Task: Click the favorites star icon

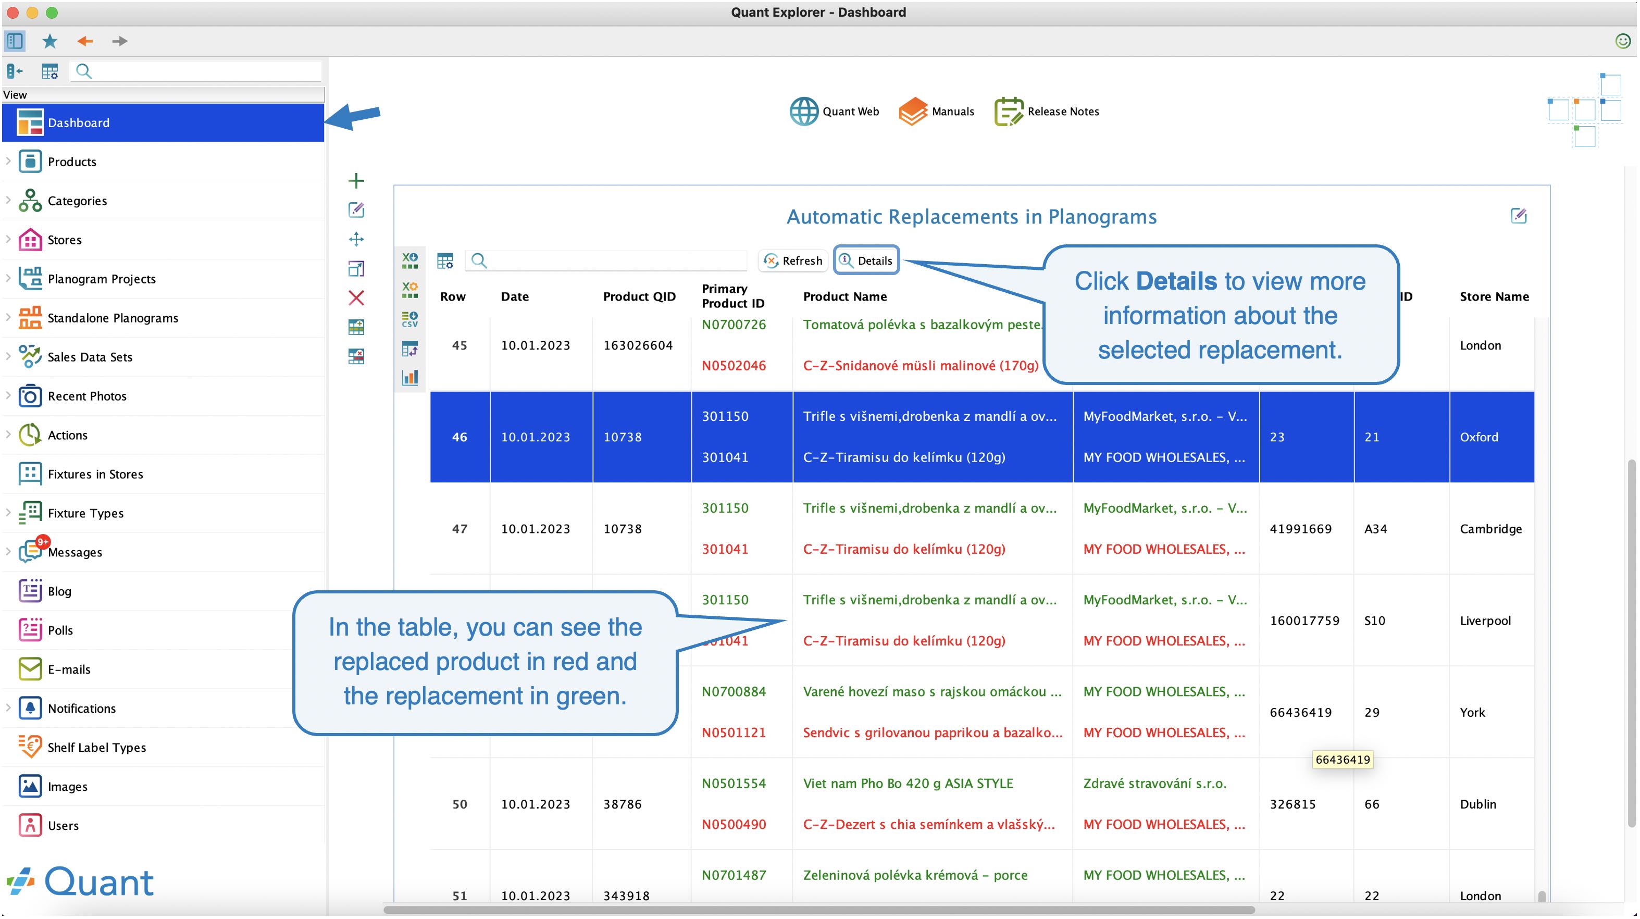Action: coord(49,41)
